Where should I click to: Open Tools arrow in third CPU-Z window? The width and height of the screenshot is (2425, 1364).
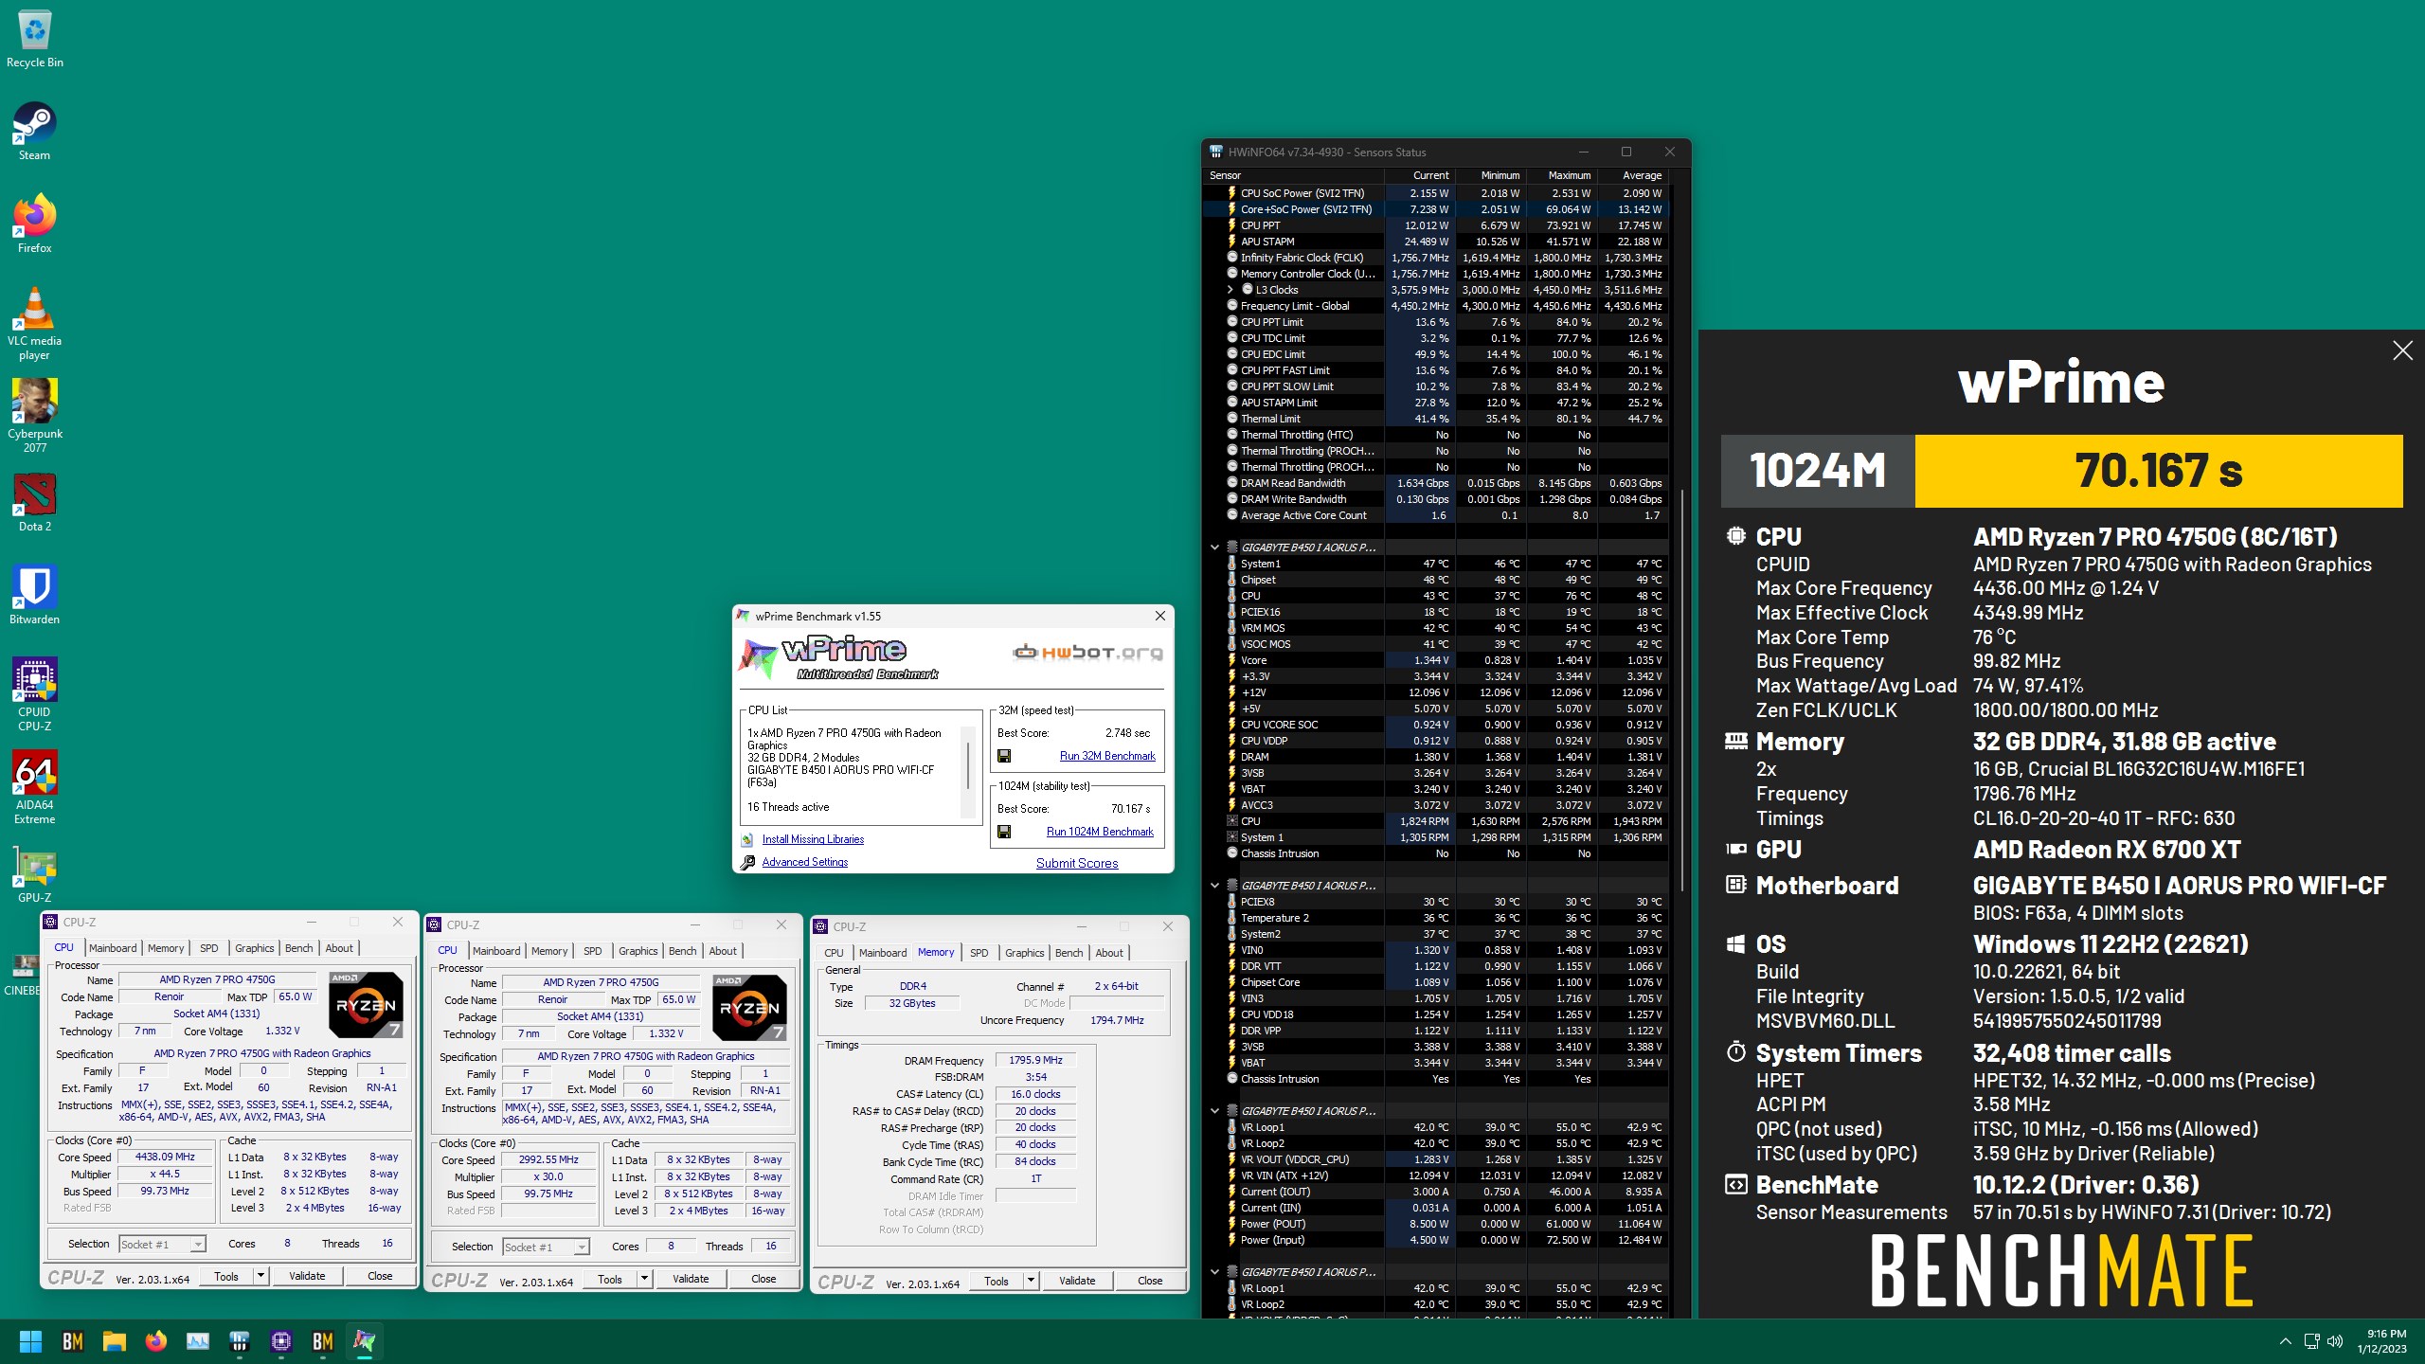[1031, 1281]
